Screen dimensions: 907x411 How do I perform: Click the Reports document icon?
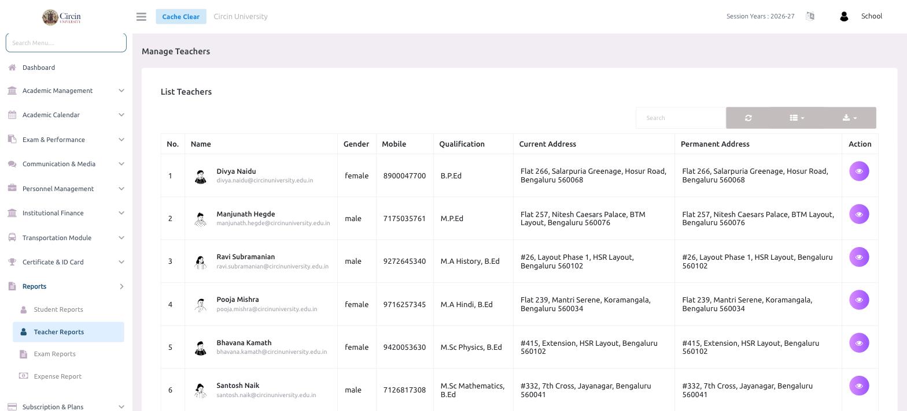pos(12,286)
